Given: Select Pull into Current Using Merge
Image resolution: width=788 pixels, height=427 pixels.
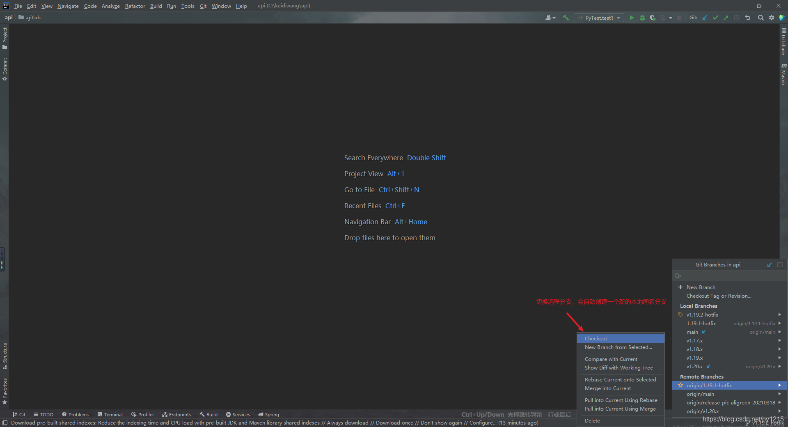Looking at the screenshot, I should click(x=621, y=409).
